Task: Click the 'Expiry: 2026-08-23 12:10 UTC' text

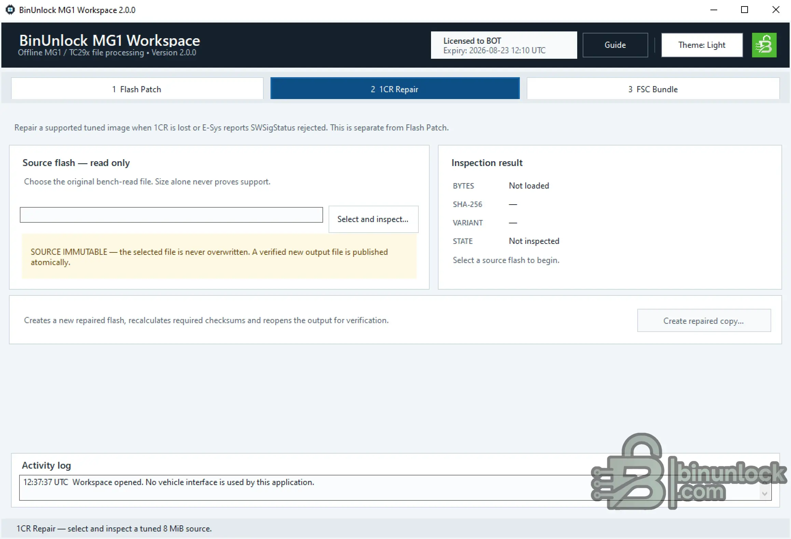Action: coord(494,51)
